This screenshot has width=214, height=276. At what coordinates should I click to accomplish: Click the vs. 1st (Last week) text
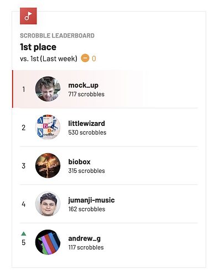coord(49,59)
